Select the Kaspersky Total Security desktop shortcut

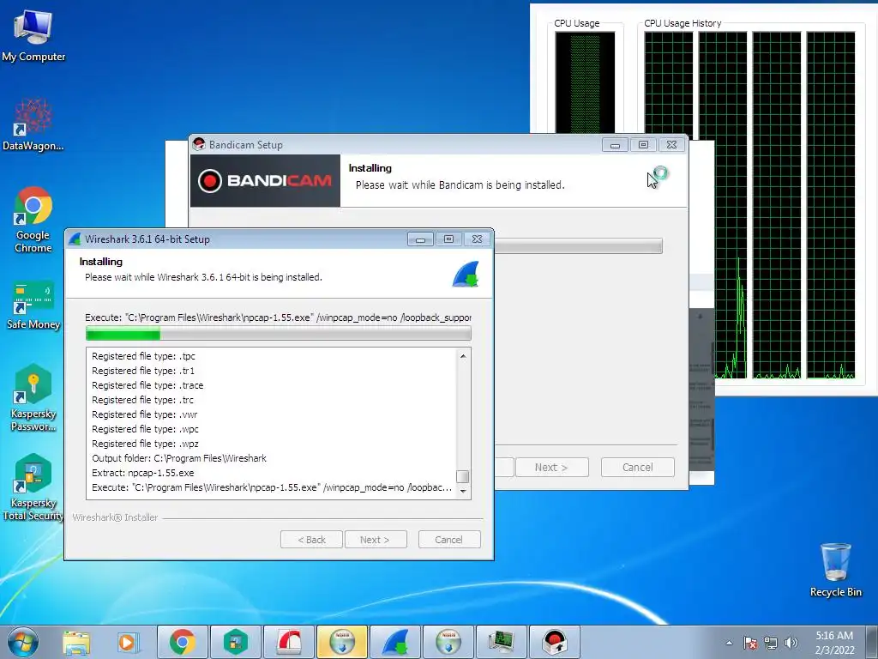(33, 487)
